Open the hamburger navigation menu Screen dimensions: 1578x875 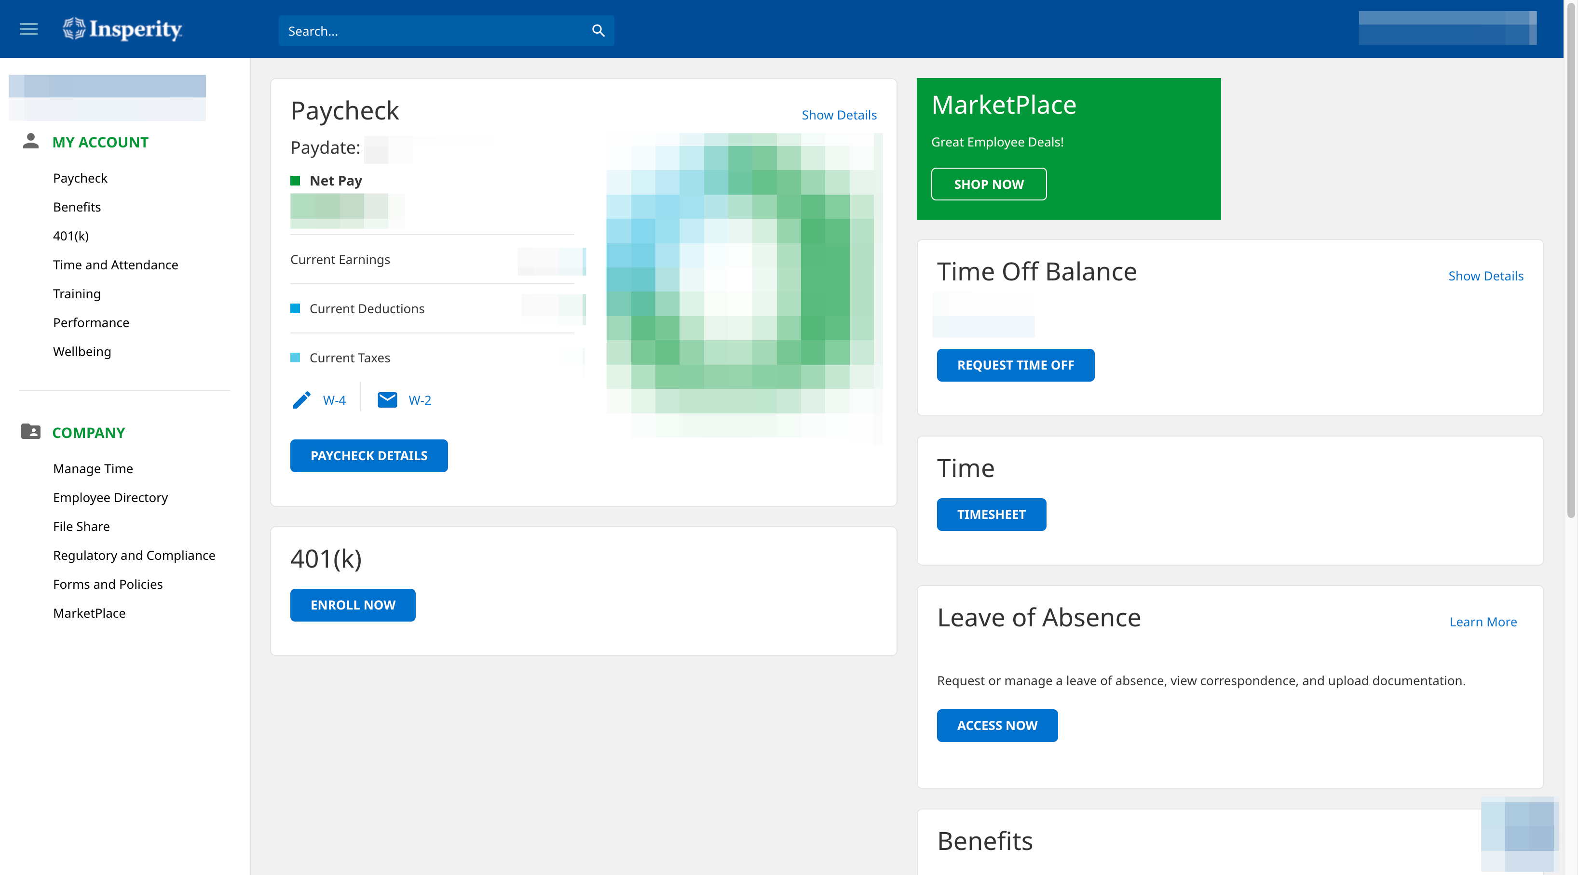click(x=29, y=29)
